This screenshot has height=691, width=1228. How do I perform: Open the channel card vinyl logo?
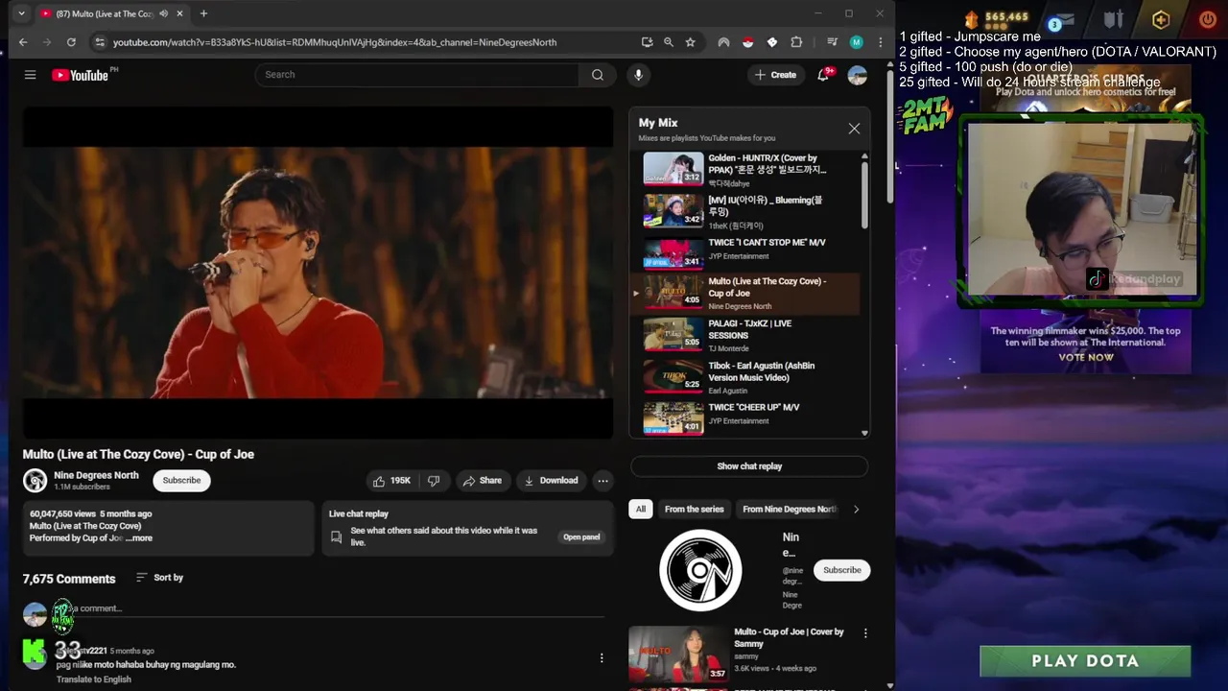700,570
